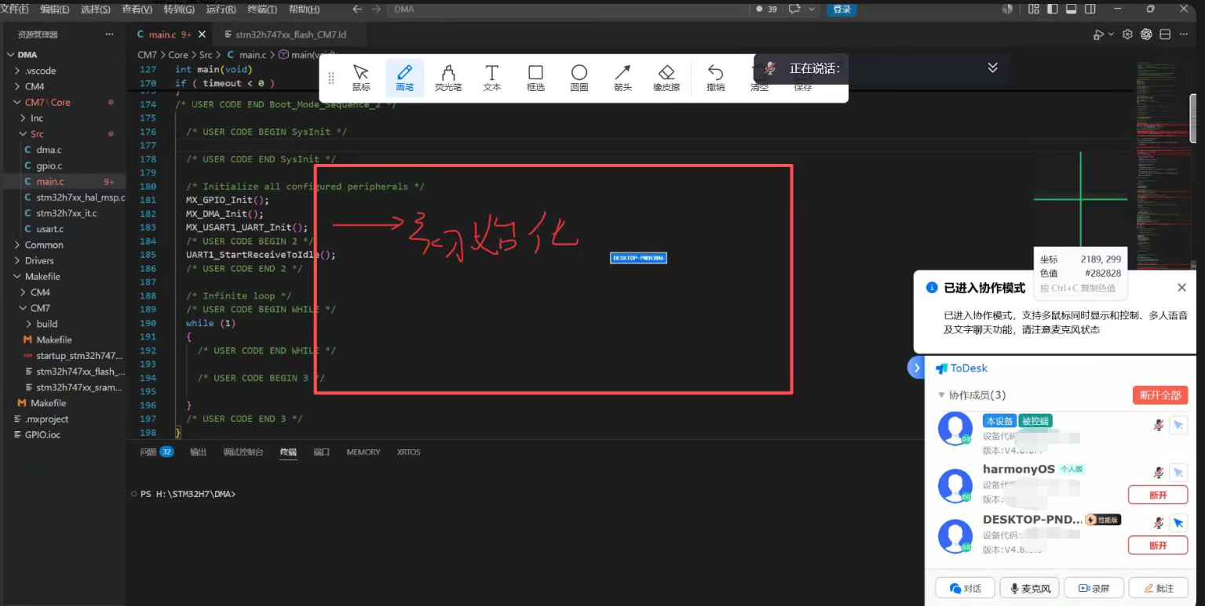
Task: Undo last annotation with 撤销
Action: tap(715, 78)
